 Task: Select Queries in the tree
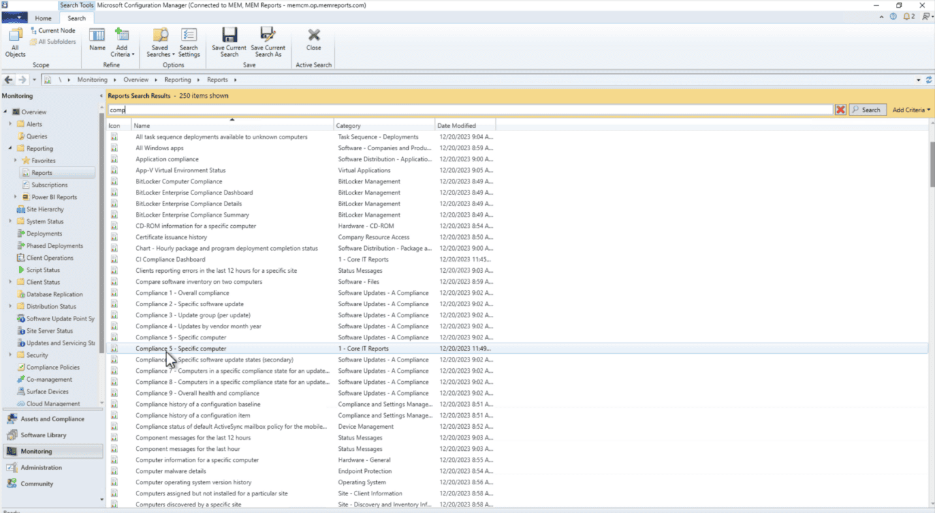(x=37, y=136)
